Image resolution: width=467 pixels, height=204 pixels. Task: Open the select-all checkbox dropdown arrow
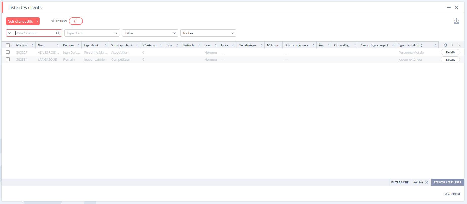point(12,45)
